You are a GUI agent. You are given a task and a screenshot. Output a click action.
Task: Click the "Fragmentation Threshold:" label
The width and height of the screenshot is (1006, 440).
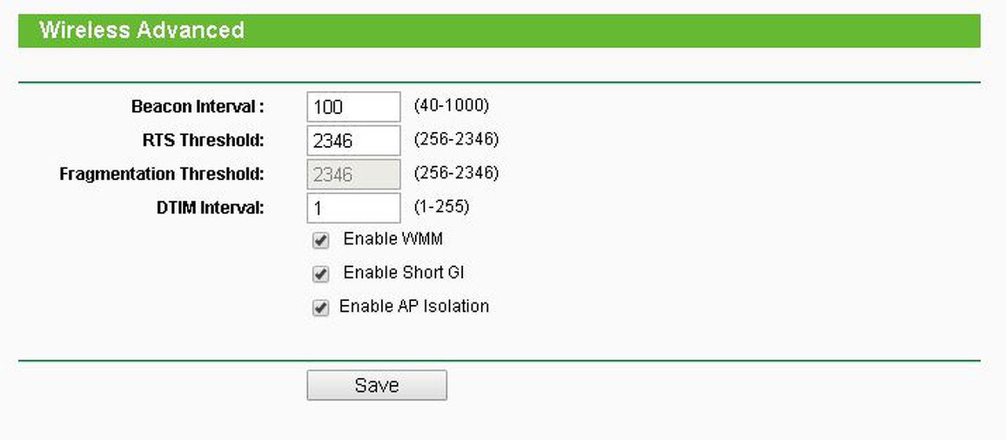pos(162,174)
